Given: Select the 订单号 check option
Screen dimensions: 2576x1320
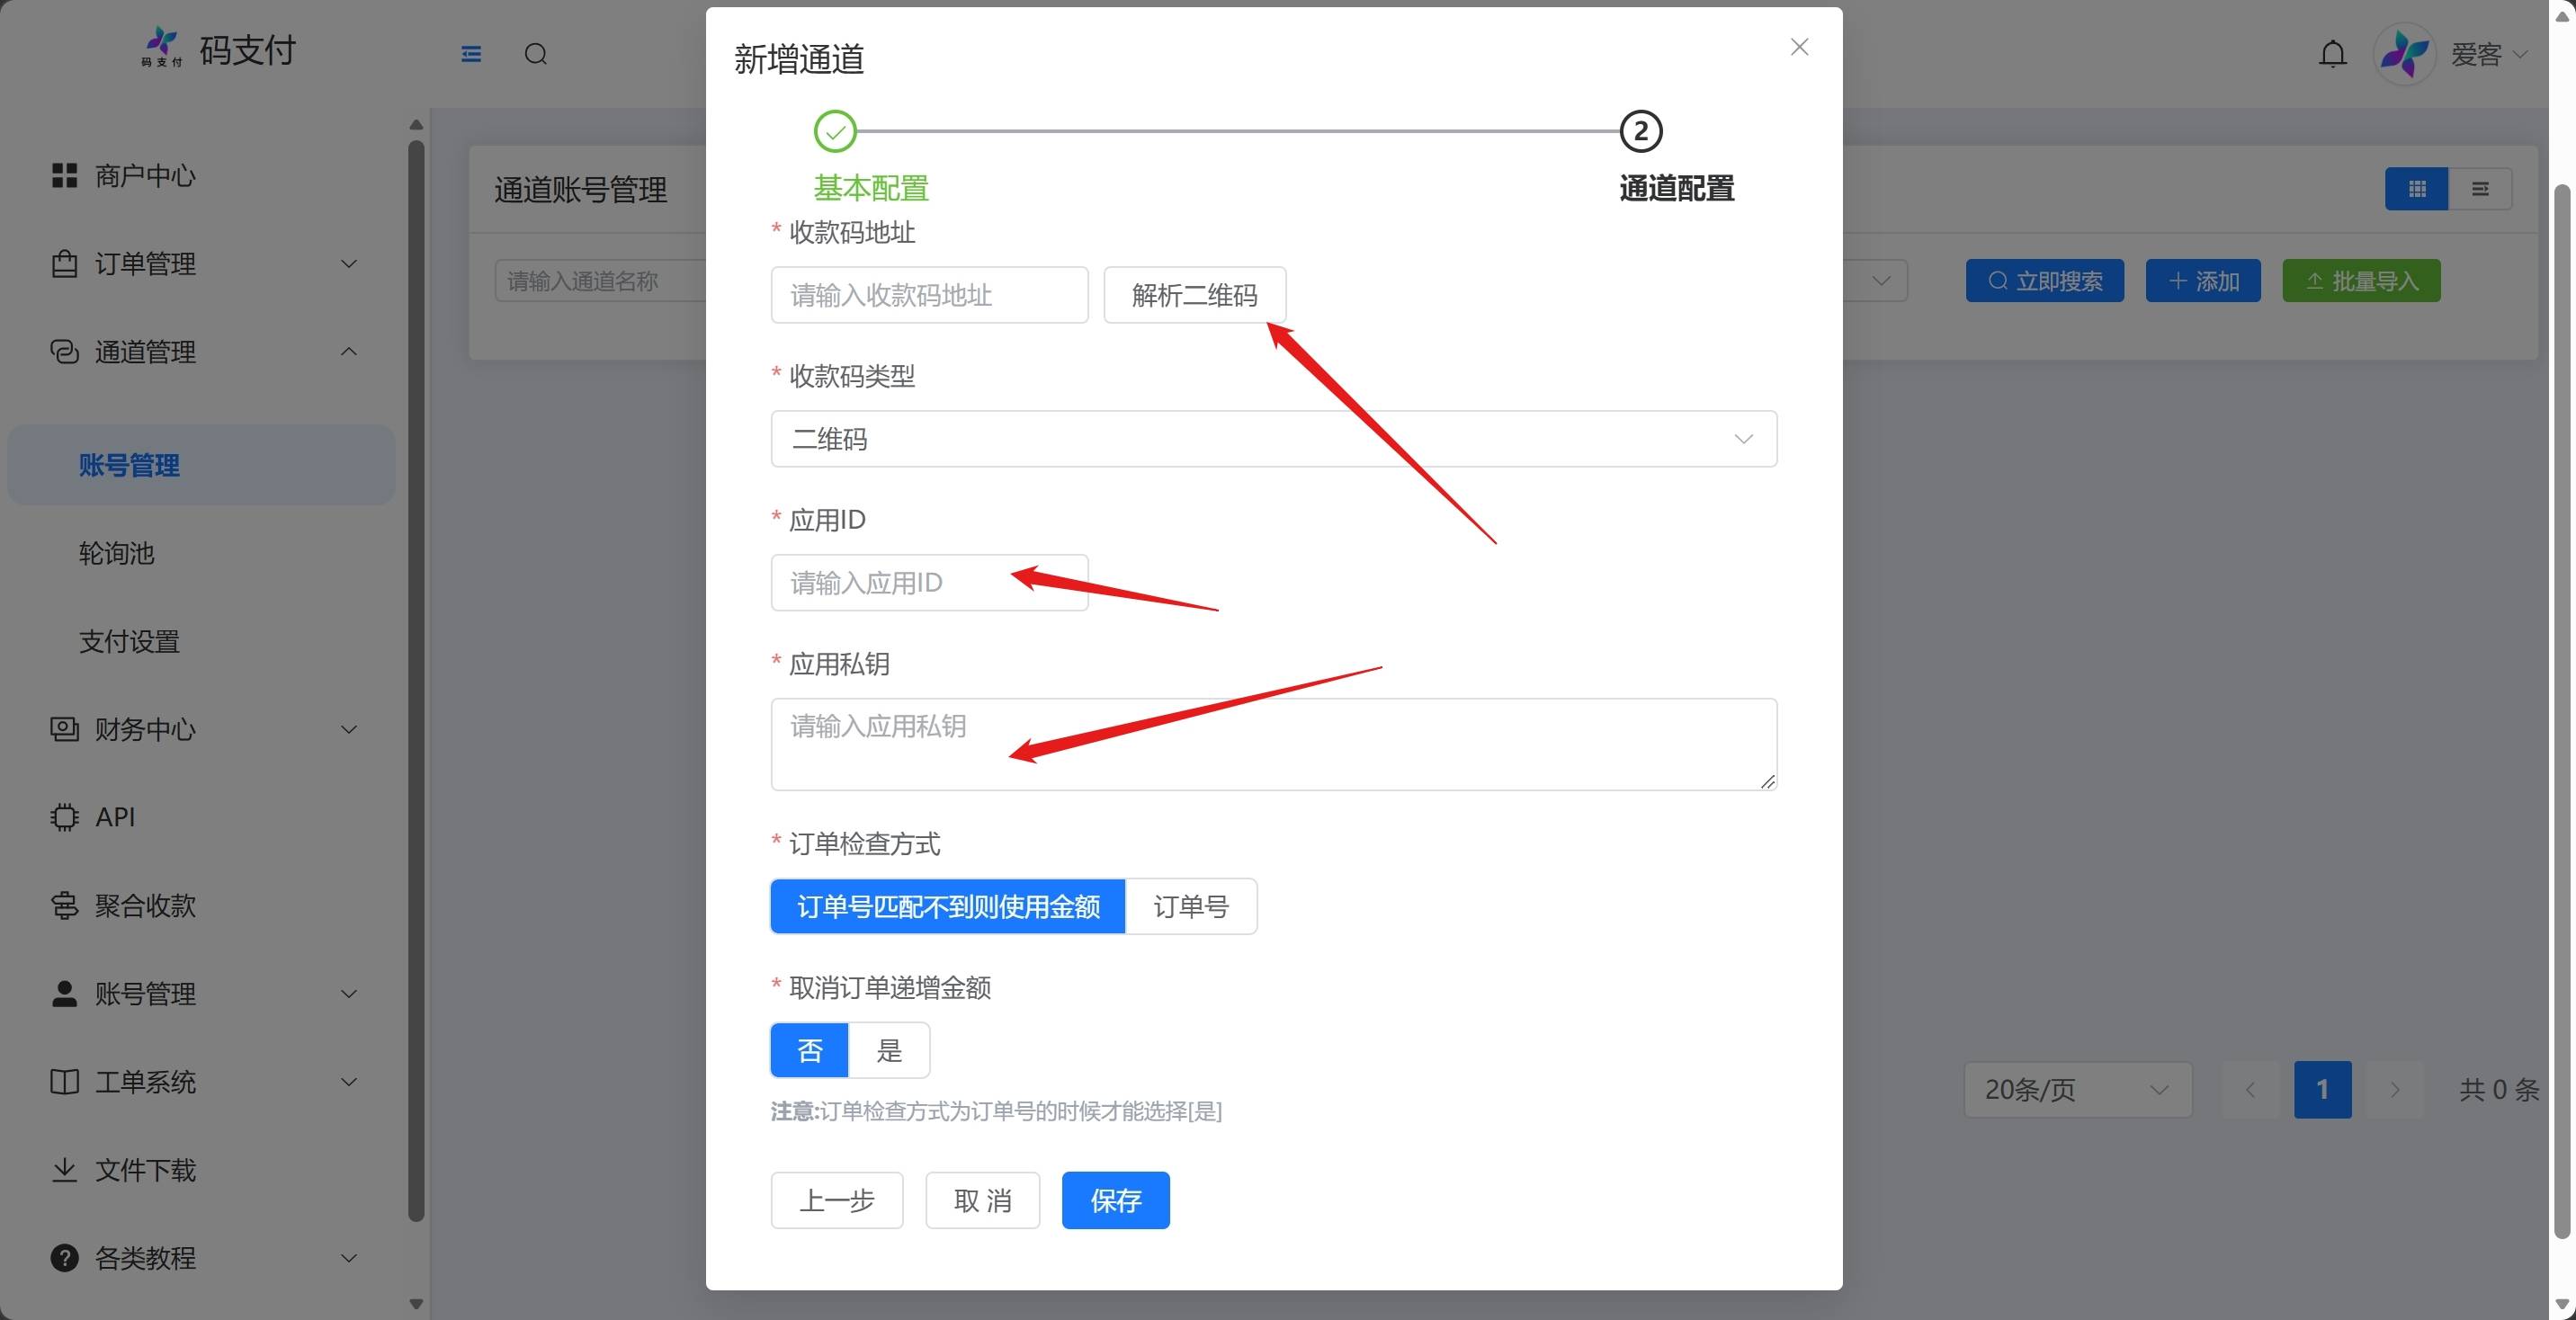Looking at the screenshot, I should point(1191,906).
